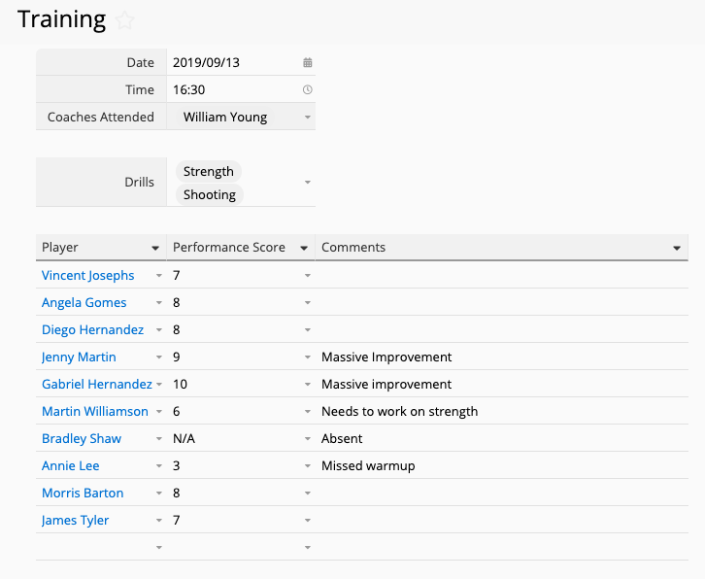Star the Training page as favorite
The width and height of the screenshot is (705, 579).
125,20
